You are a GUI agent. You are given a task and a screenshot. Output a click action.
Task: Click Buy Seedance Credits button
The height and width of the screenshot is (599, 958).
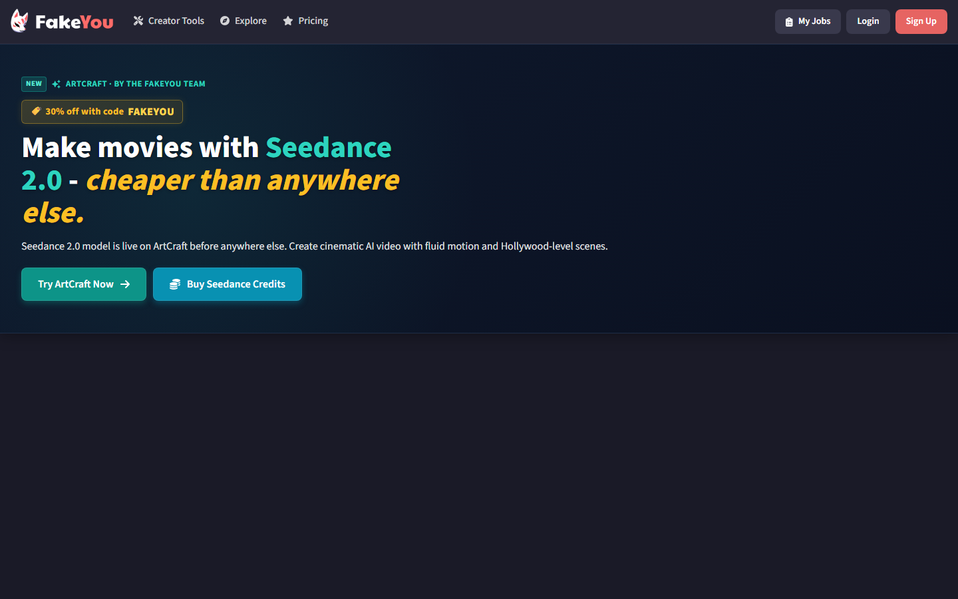click(x=228, y=284)
